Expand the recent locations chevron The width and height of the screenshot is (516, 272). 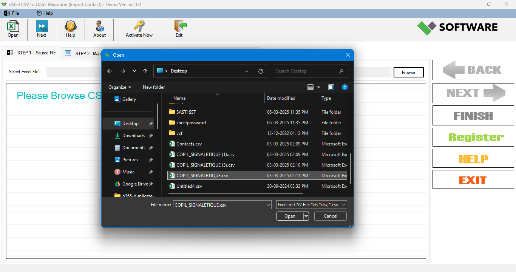134,71
